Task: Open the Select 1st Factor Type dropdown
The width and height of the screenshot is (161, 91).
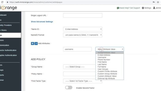Action: 83,81
